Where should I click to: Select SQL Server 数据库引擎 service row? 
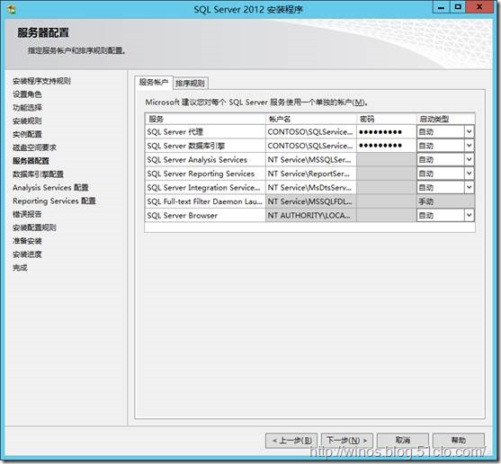[x=205, y=146]
